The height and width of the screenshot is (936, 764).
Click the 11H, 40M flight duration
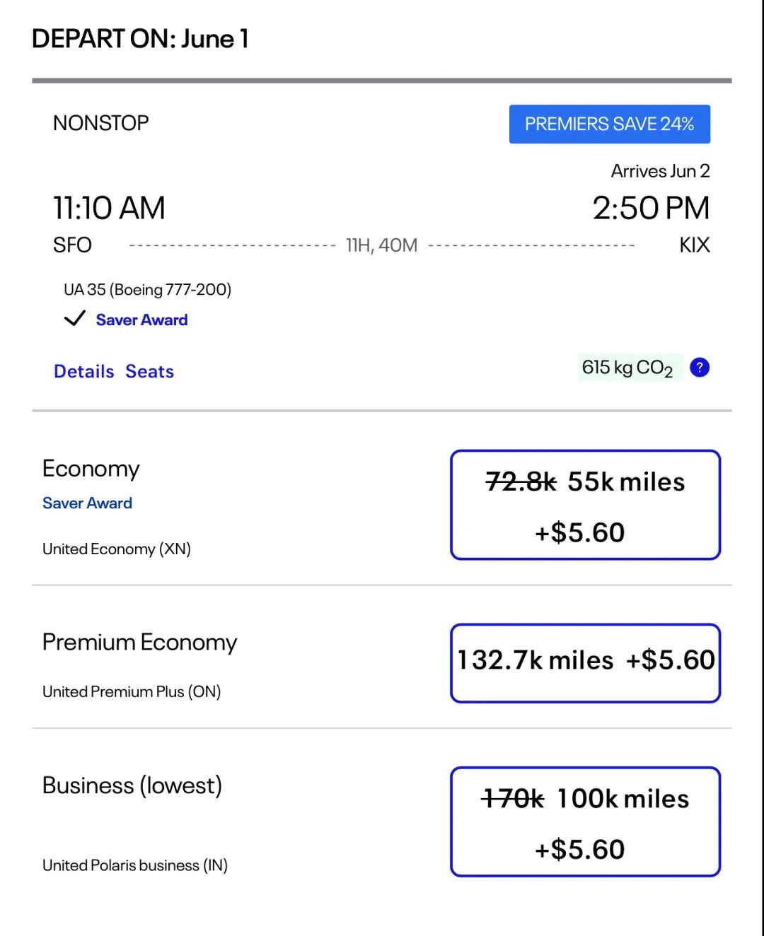tap(381, 245)
